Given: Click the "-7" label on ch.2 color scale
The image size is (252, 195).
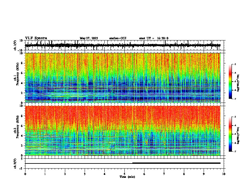Looking at the screenshot, I should click(235, 152).
